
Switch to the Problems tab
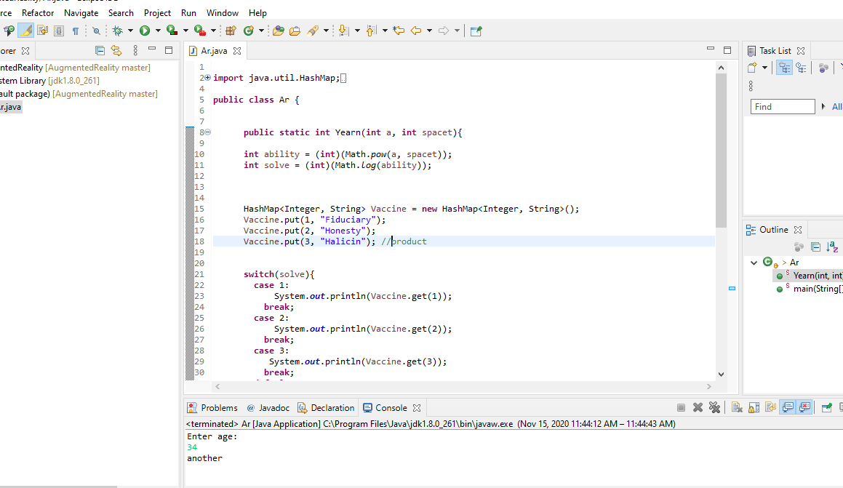[212, 408]
